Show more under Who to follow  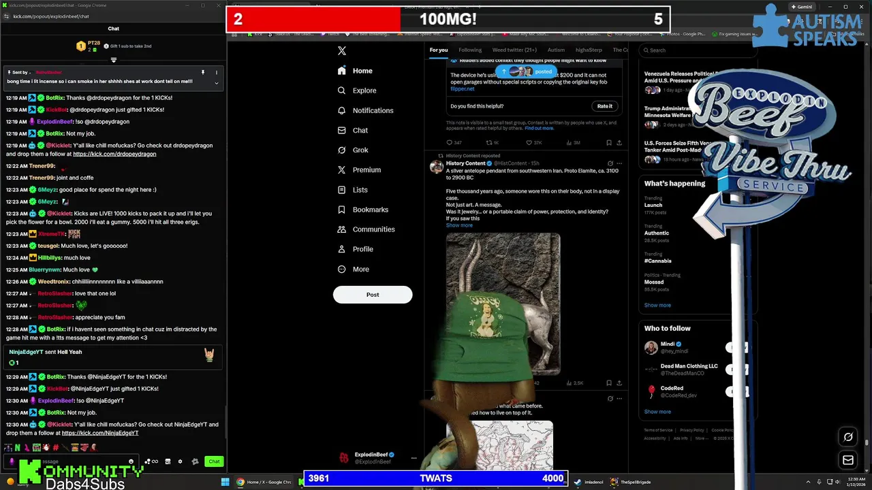(x=657, y=412)
